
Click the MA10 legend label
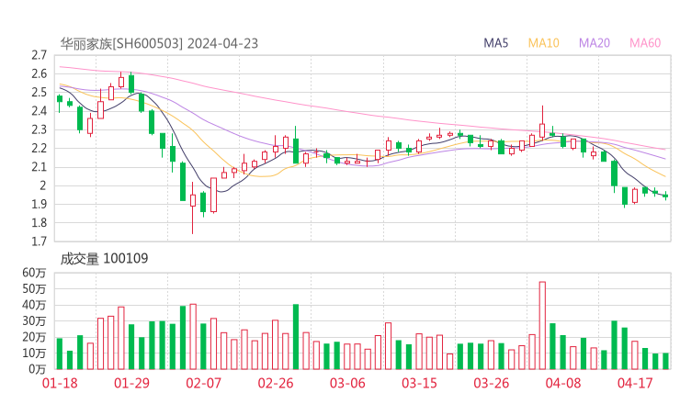543,43
